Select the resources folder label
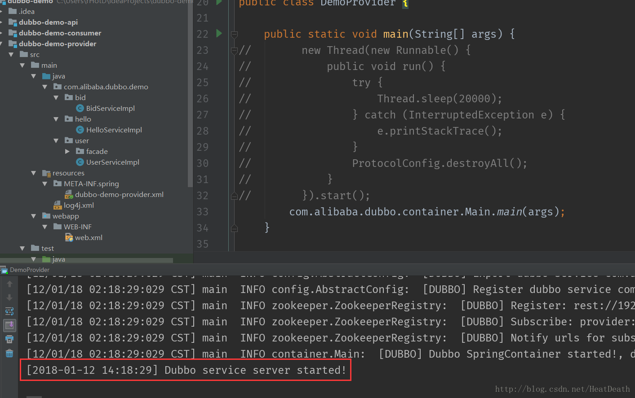635x398 pixels. pos(68,173)
